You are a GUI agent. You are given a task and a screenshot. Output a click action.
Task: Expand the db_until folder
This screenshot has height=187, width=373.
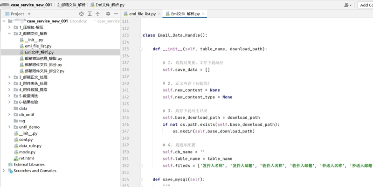9,114
